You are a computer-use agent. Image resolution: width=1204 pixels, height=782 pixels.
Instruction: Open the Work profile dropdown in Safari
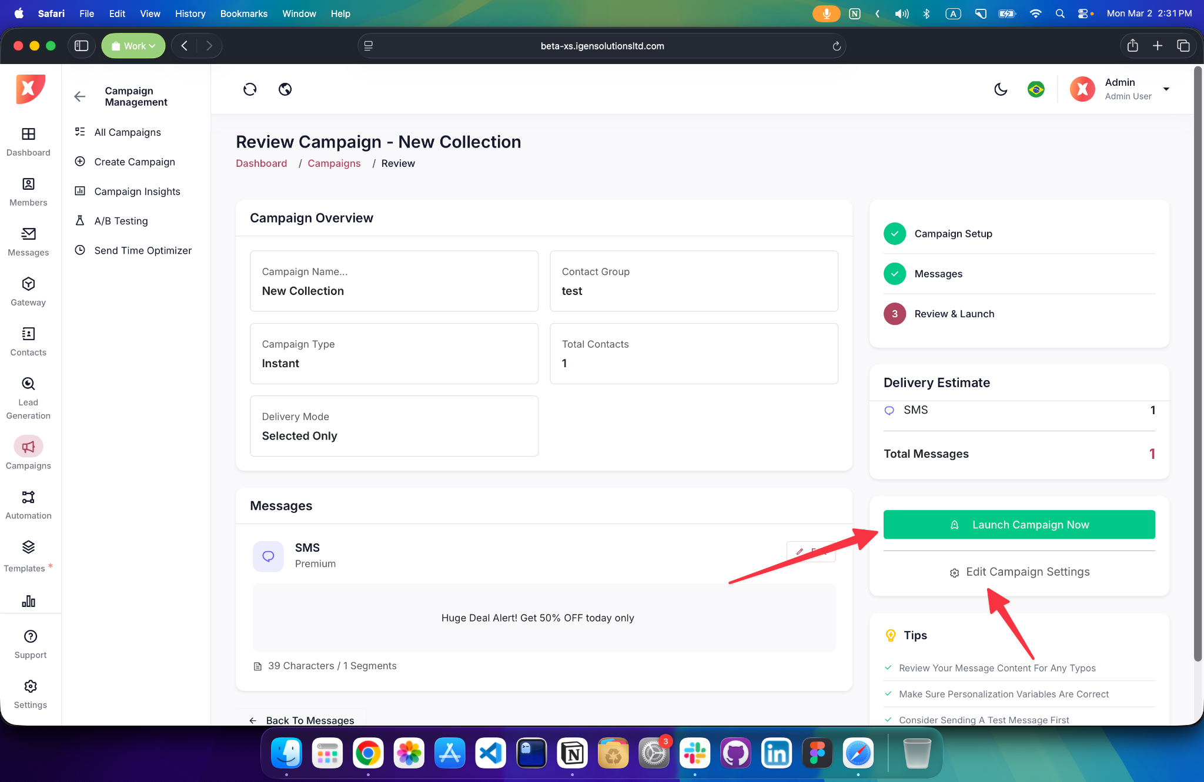point(133,46)
